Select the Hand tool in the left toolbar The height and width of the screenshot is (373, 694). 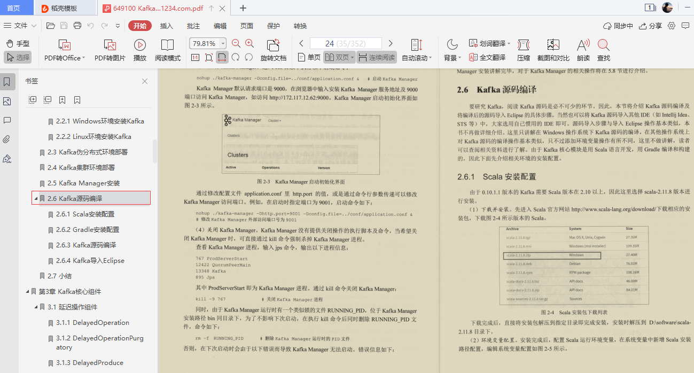[x=18, y=43]
